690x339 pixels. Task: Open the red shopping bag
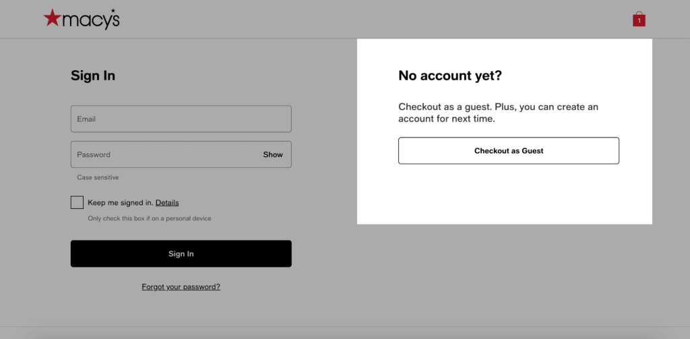[x=639, y=19]
